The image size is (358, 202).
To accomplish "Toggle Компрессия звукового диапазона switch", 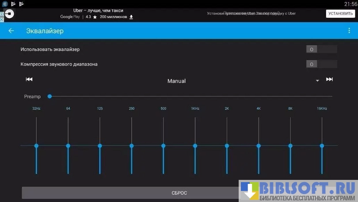I will [321, 64].
